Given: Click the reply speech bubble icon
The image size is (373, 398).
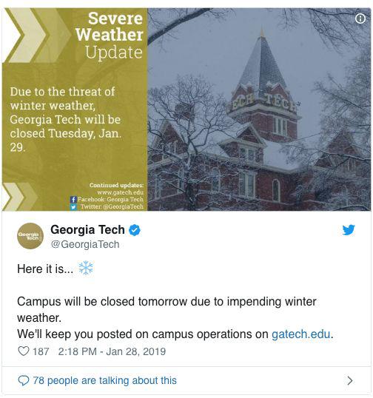Looking at the screenshot, I should click(24, 381).
